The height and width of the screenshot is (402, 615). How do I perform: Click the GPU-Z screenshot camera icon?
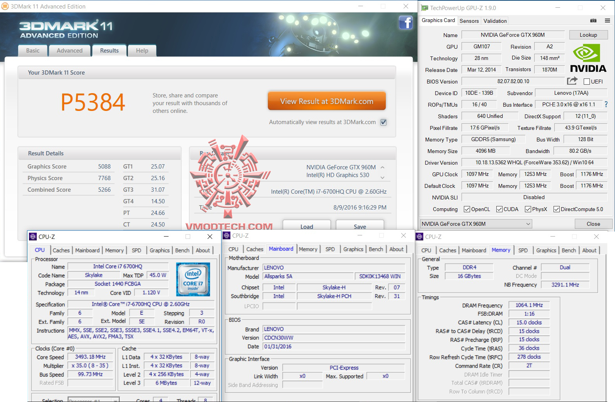point(593,20)
